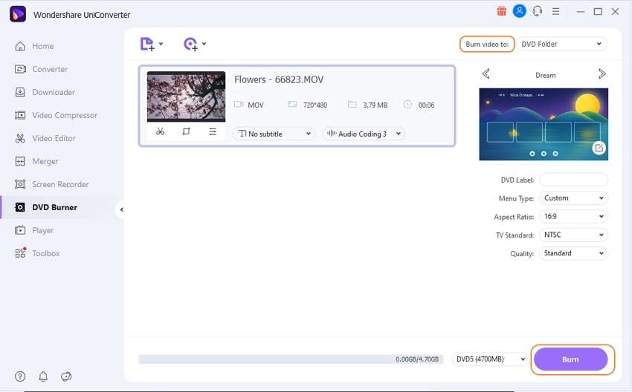Open Player in the sidebar
Screen dimensions: 632x392
point(34,230)
